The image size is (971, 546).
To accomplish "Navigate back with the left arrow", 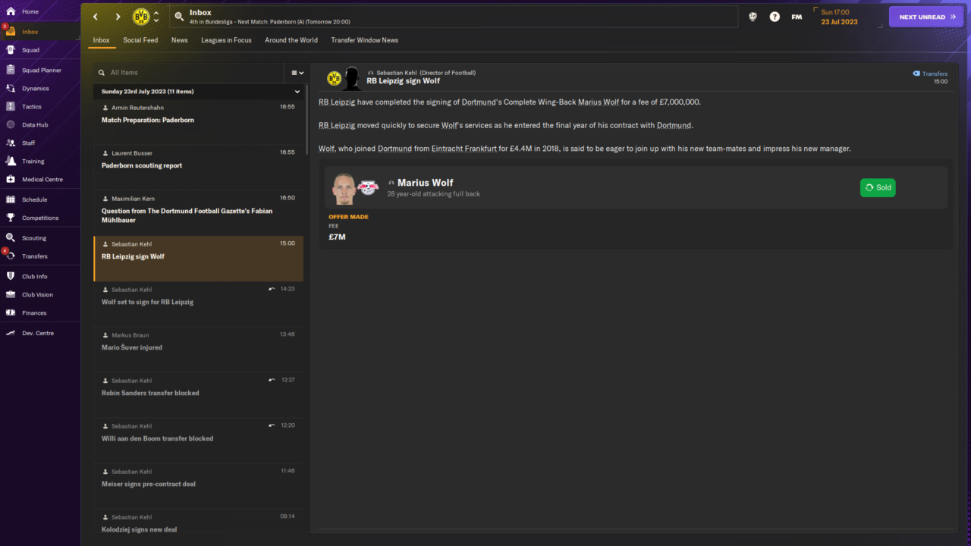I will coord(96,17).
